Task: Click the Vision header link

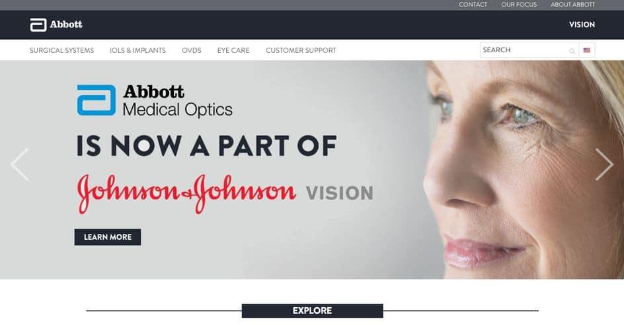Action: (582, 24)
